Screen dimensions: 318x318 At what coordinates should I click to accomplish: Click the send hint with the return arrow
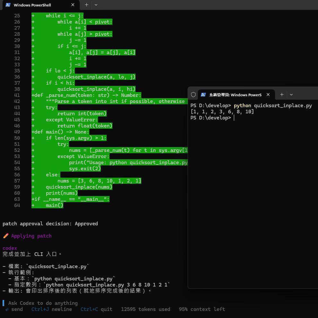click(x=14, y=309)
